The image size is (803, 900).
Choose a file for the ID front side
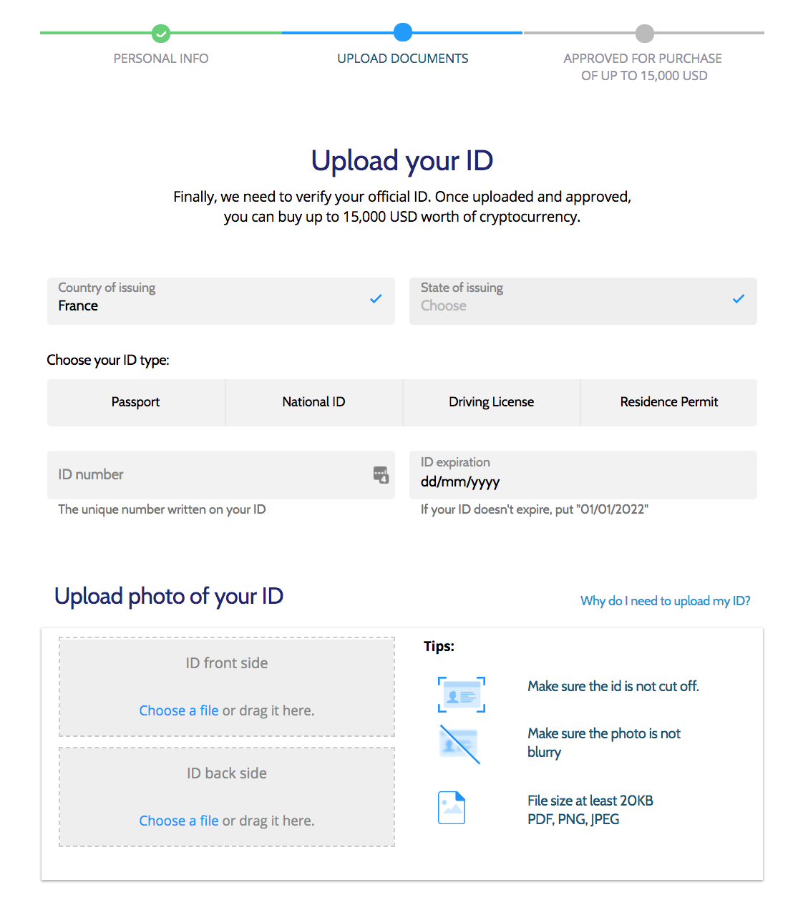(178, 710)
